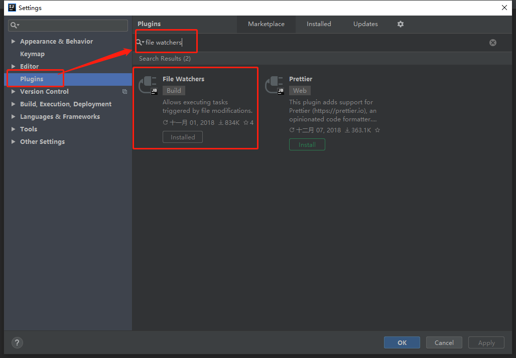516x358 pixels.
Task: Click the Prettier update date icon
Action: pos(292,130)
